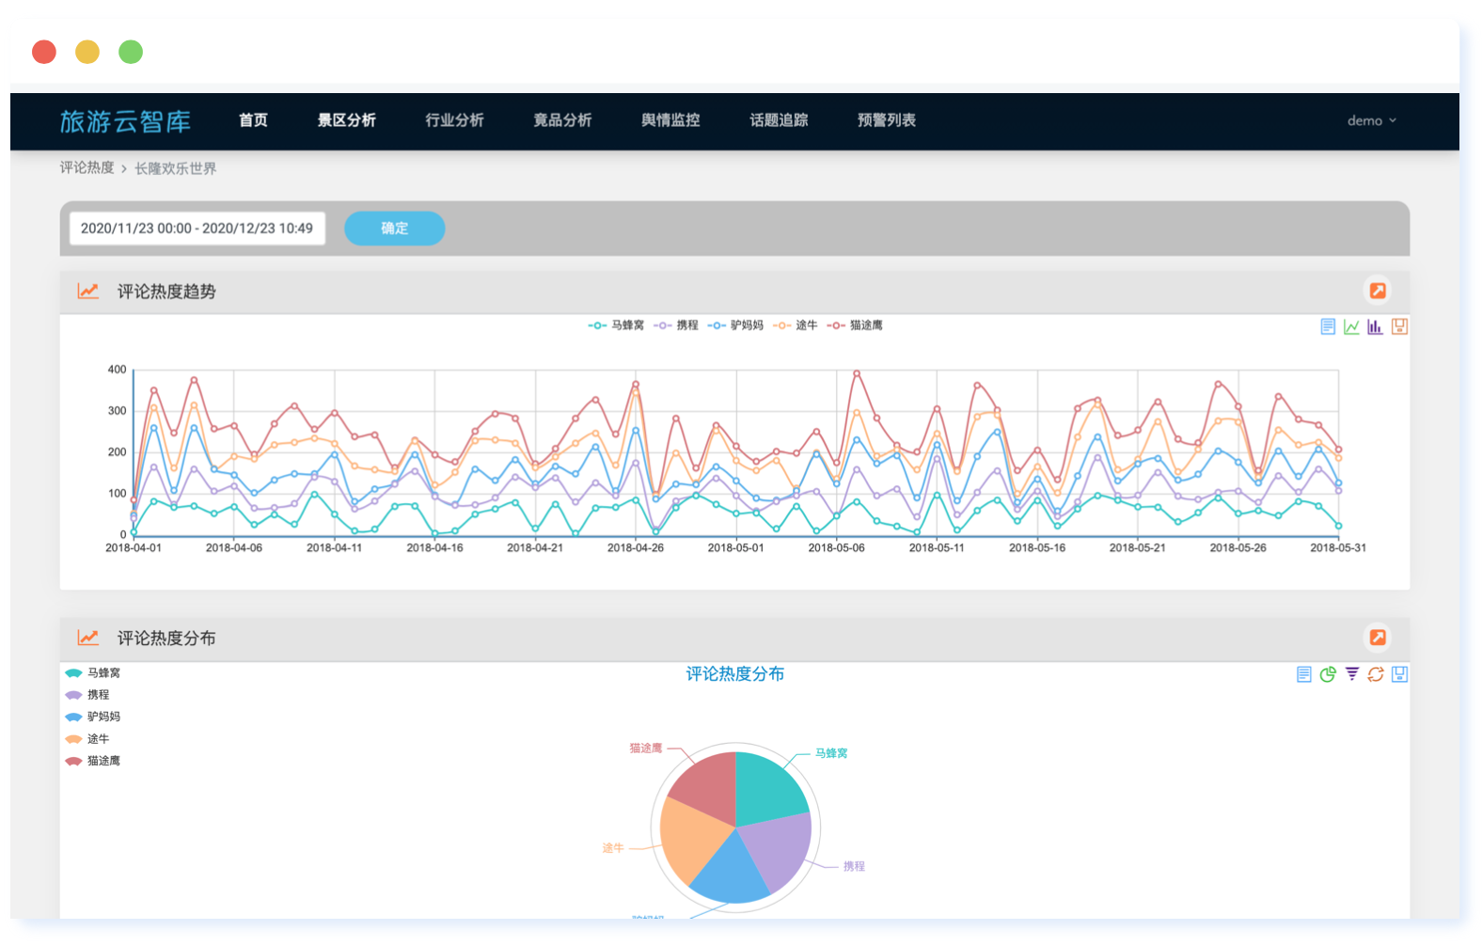Expand the 评论热度分布 panel with orange arrow

1378,638
